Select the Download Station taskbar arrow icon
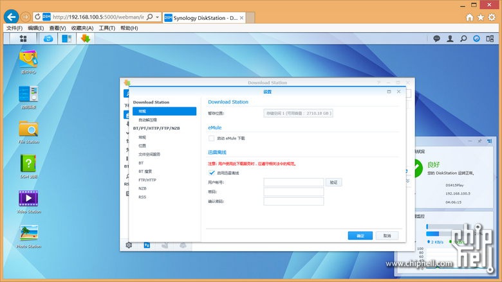502x282 pixels. [85, 39]
